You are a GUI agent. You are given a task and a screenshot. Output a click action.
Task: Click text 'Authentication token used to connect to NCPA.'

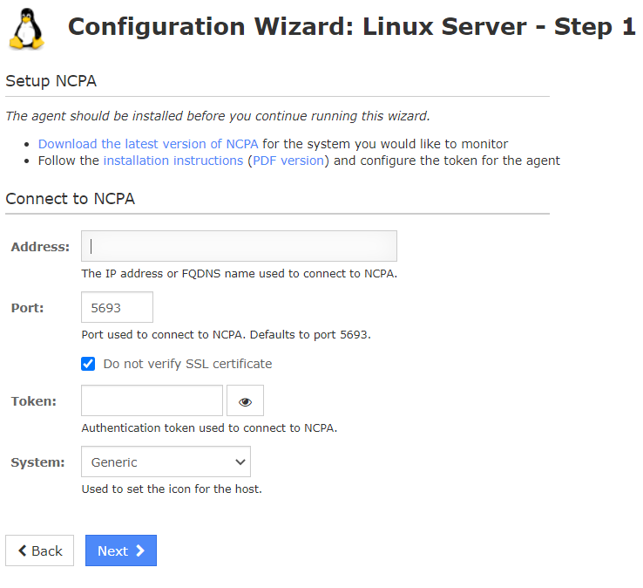[x=209, y=427]
